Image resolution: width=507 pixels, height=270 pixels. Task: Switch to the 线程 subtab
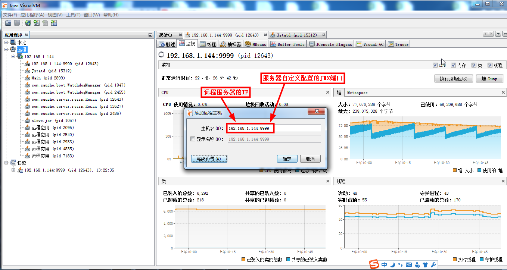click(x=208, y=44)
